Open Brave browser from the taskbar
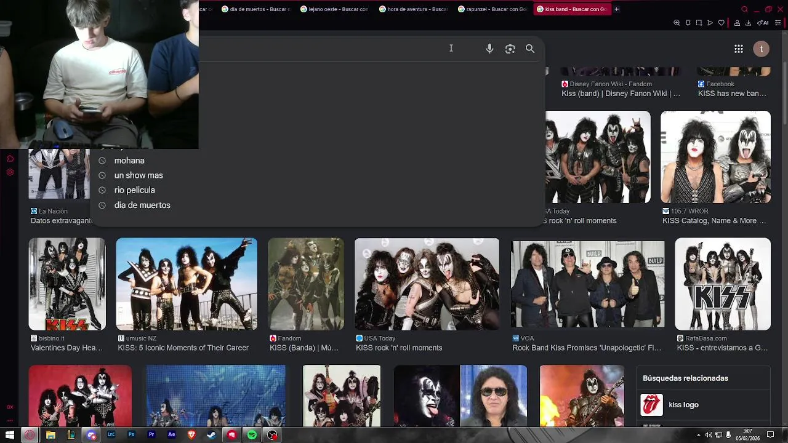The width and height of the screenshot is (788, 443). pos(191,435)
